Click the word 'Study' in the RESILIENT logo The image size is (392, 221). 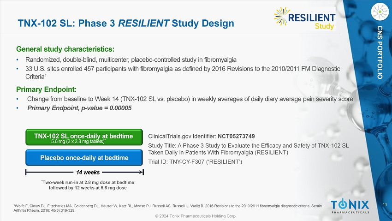point(324,26)
